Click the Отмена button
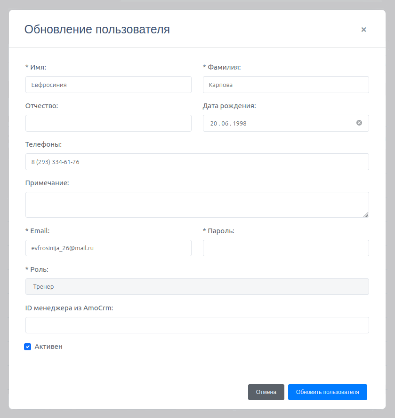Image resolution: width=395 pixels, height=418 pixels. (266, 392)
